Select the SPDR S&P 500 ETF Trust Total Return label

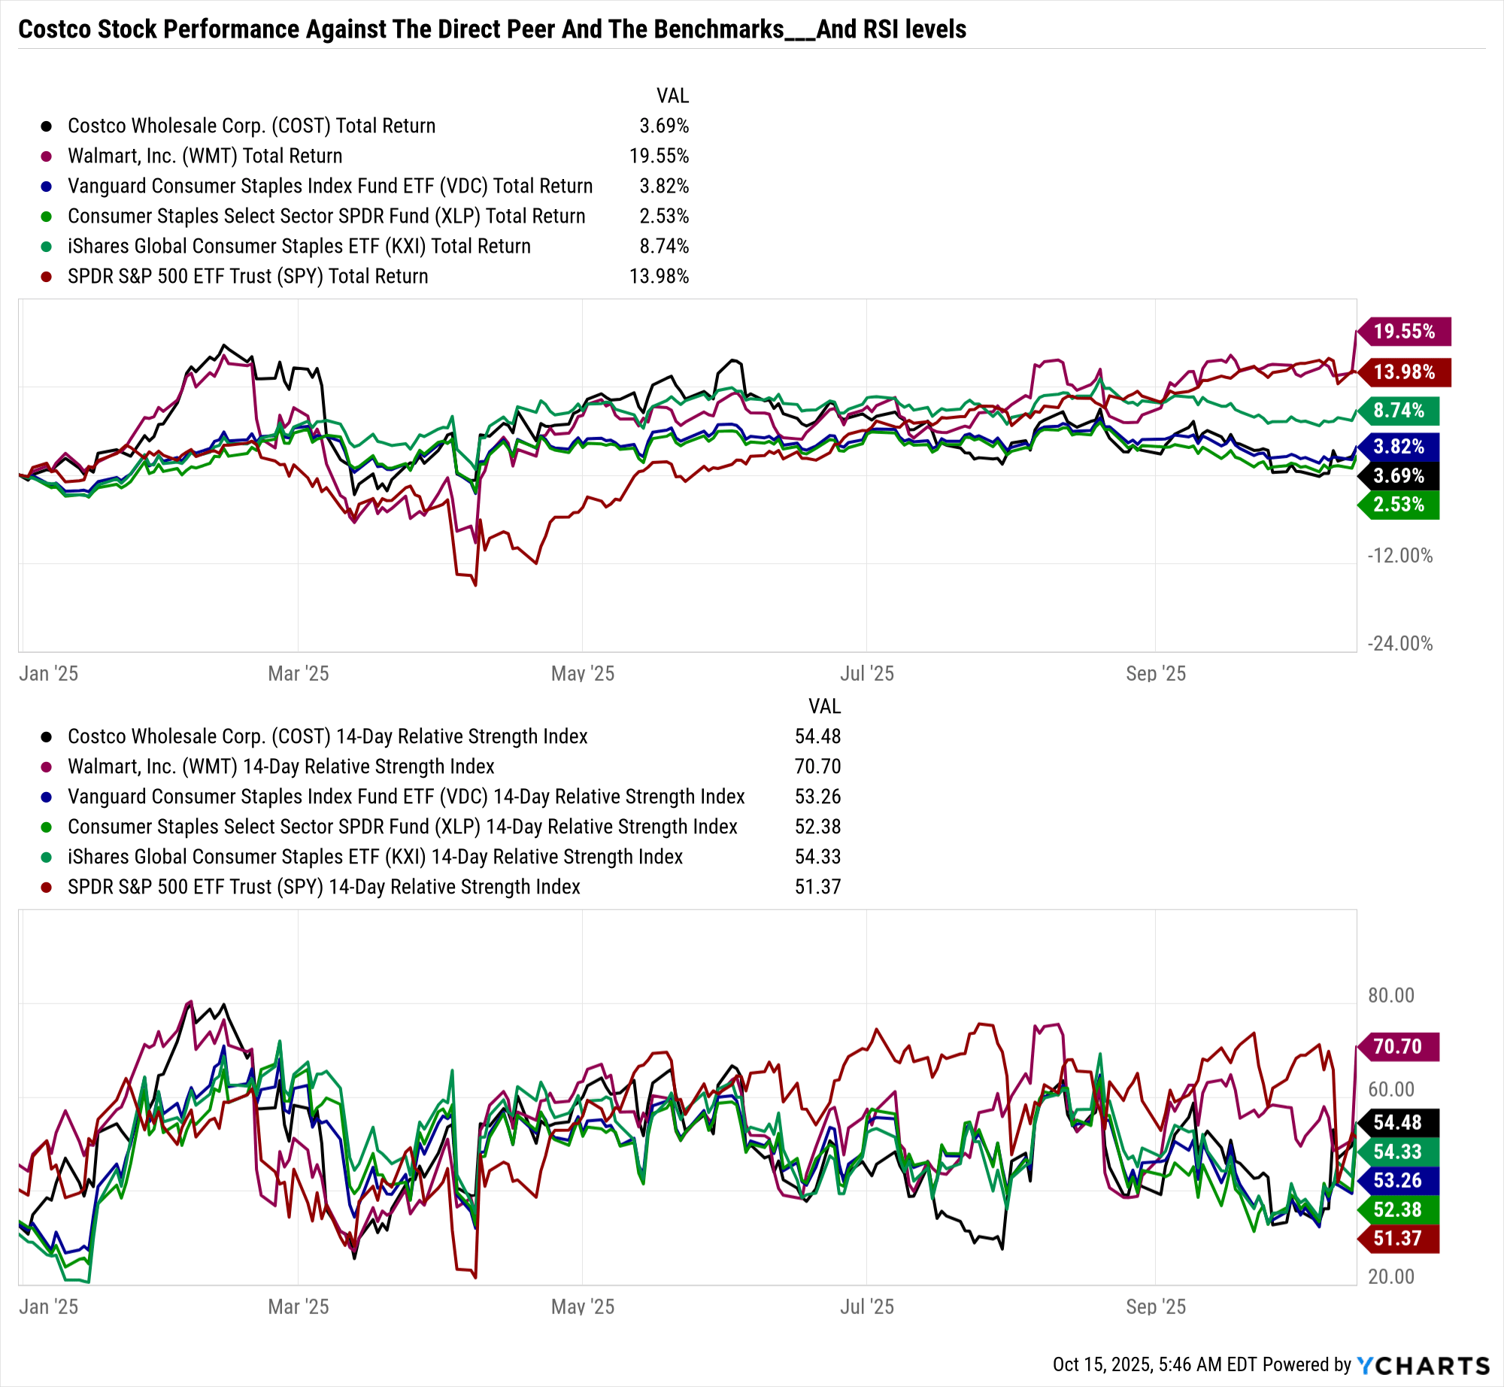(247, 277)
